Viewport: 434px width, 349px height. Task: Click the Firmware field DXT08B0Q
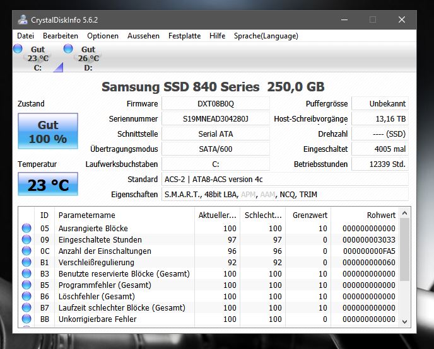tap(216, 103)
